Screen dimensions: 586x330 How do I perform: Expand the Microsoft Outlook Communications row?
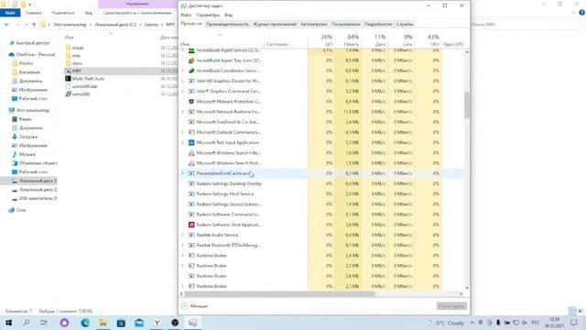[183, 132]
